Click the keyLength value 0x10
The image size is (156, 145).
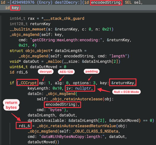point(57,88)
